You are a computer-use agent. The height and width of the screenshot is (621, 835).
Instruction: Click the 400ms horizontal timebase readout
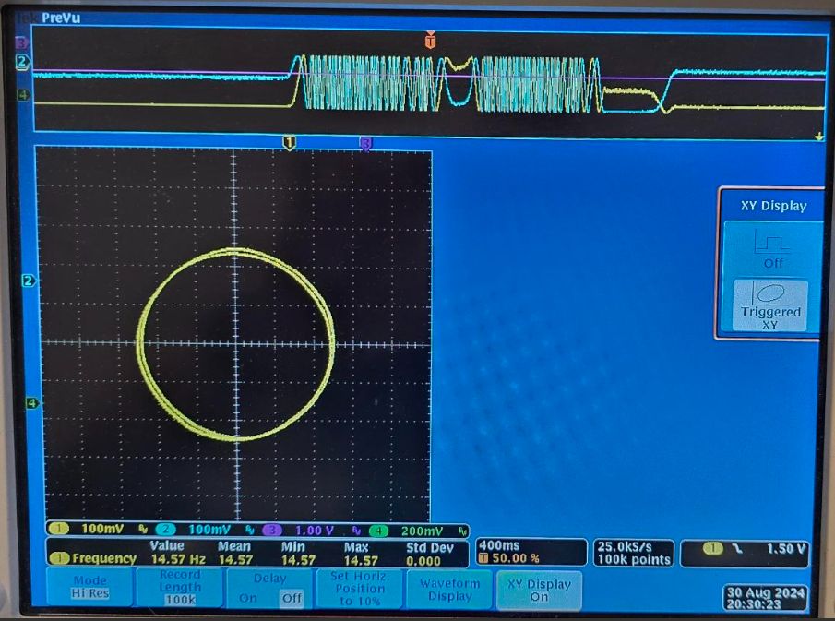[x=531, y=553]
